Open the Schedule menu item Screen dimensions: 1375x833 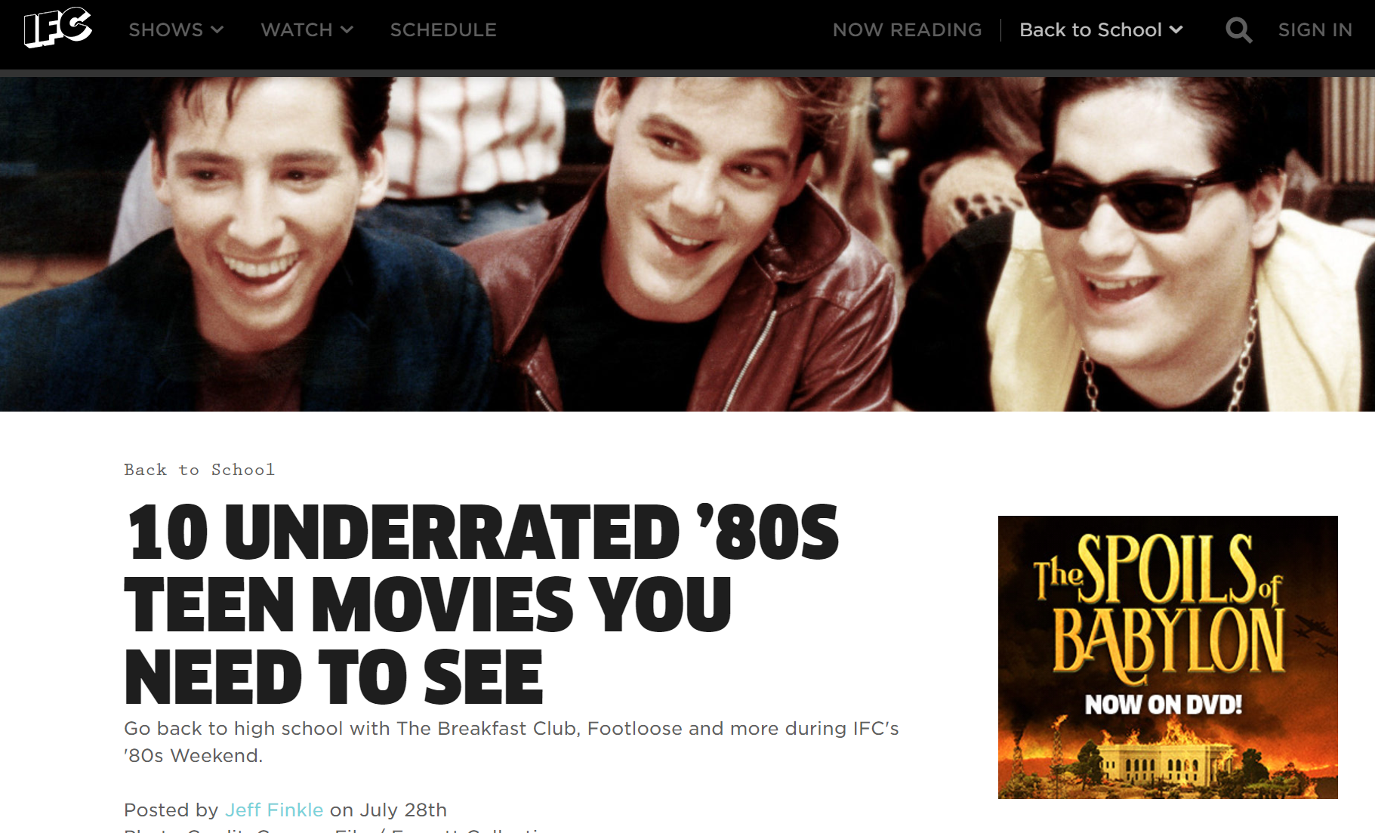[x=443, y=29]
